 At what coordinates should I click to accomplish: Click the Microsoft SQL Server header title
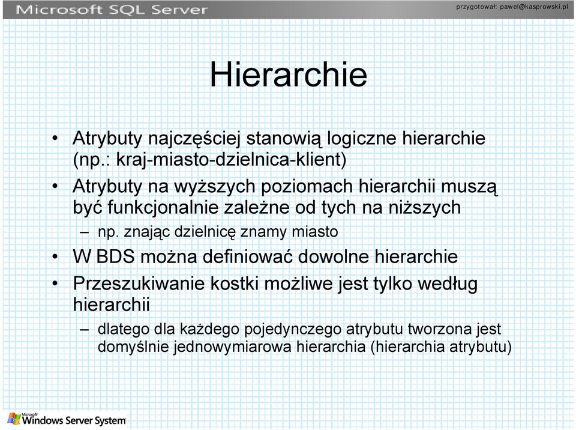pos(112,10)
